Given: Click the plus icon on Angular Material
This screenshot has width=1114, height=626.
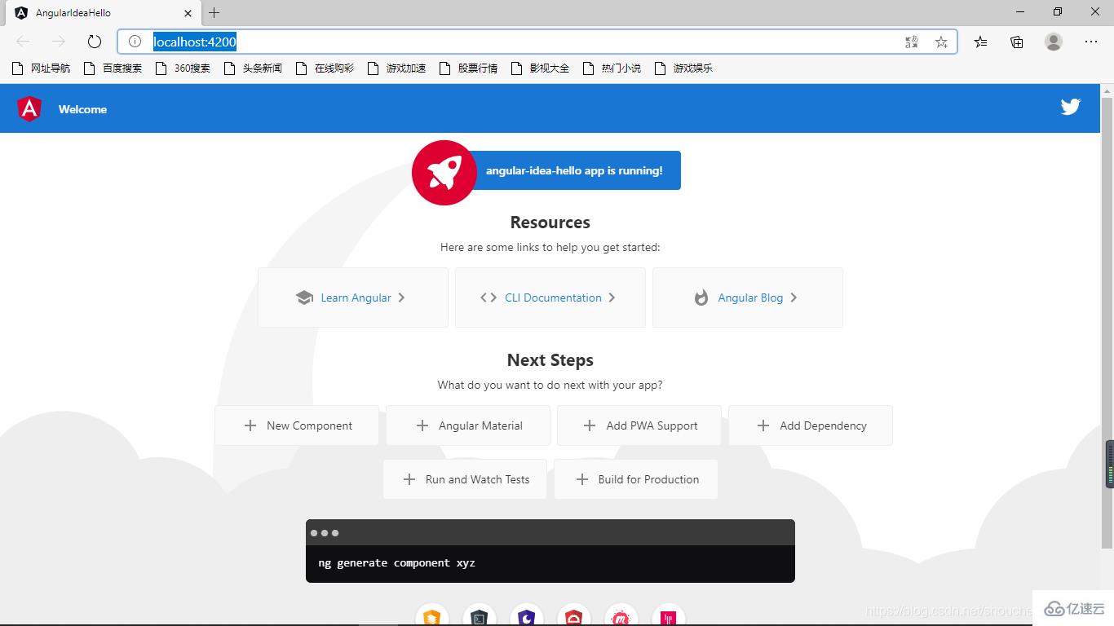Looking at the screenshot, I should [422, 425].
